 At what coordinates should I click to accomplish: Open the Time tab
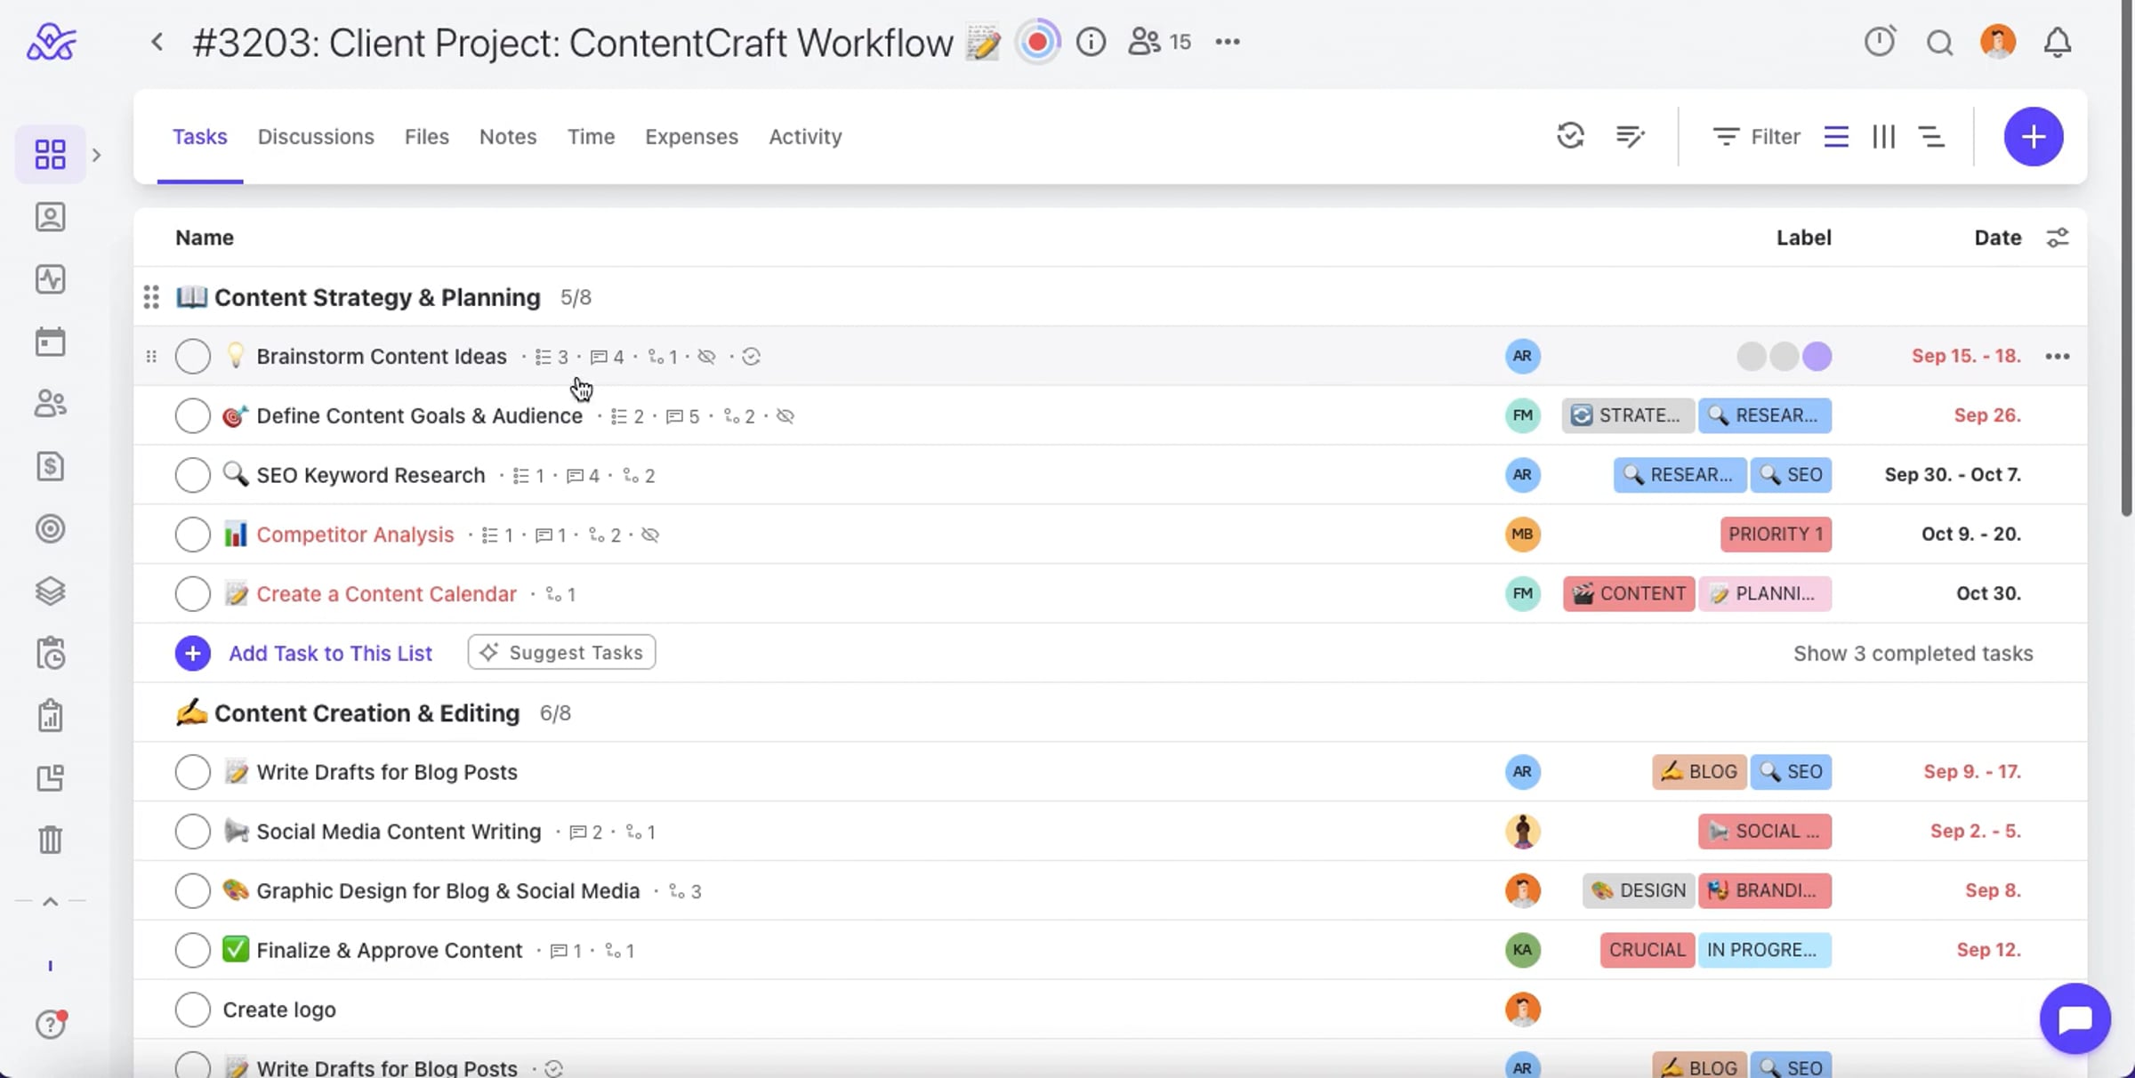coord(592,137)
